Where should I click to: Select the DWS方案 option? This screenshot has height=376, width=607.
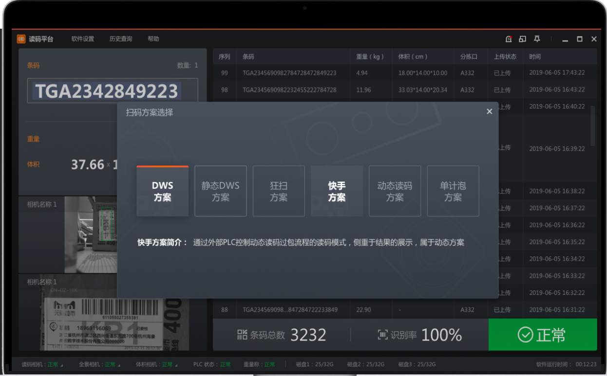[x=162, y=191]
